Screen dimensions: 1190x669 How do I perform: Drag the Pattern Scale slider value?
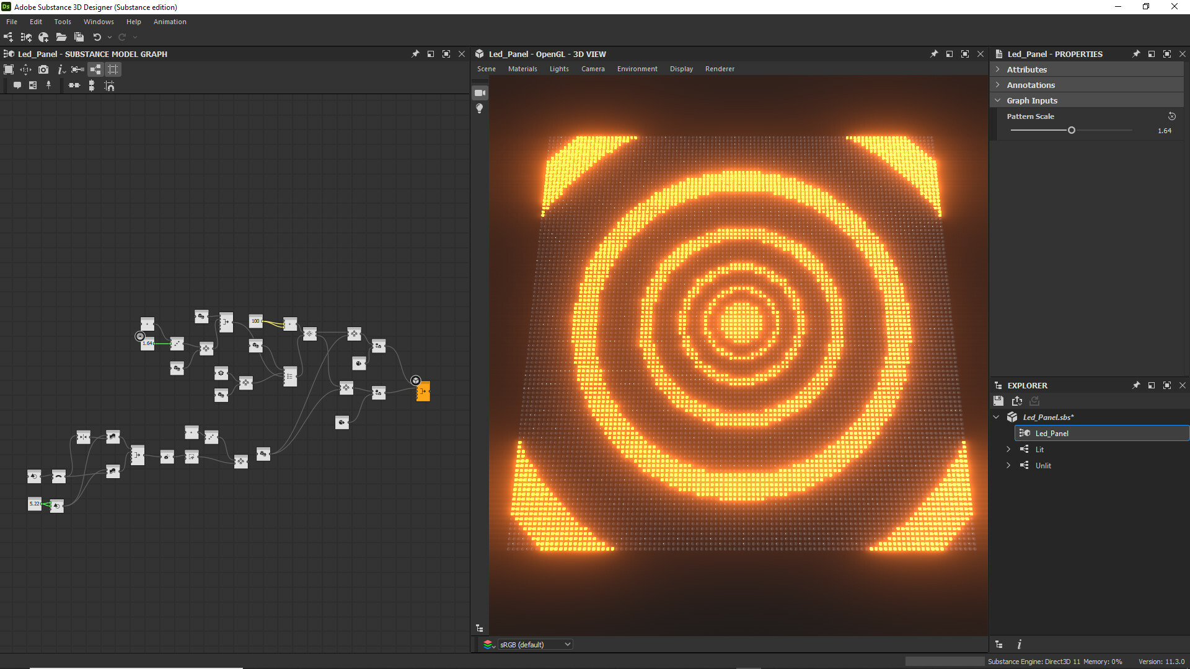pos(1072,129)
